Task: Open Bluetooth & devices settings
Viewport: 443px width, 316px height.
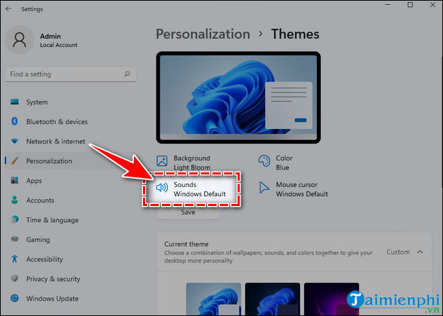Action: click(x=70, y=122)
